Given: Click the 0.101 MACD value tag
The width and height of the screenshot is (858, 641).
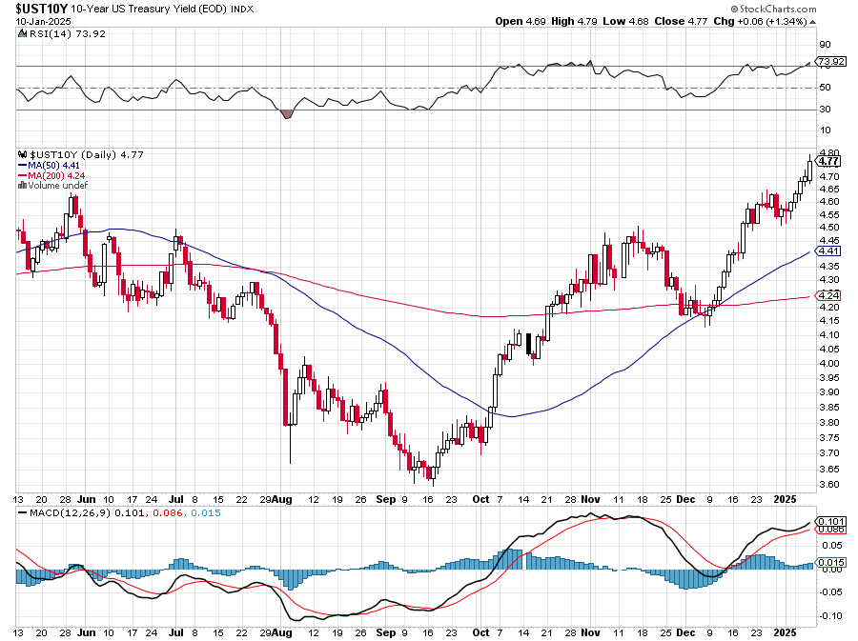Looking at the screenshot, I should tap(827, 521).
